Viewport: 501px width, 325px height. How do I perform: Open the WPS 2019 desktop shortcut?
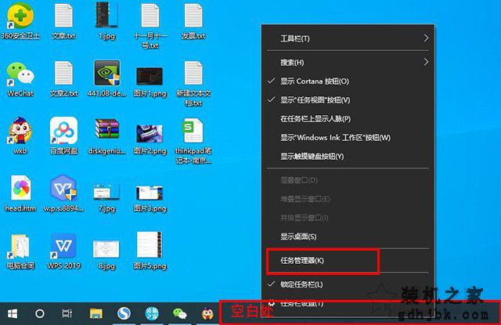(63, 251)
